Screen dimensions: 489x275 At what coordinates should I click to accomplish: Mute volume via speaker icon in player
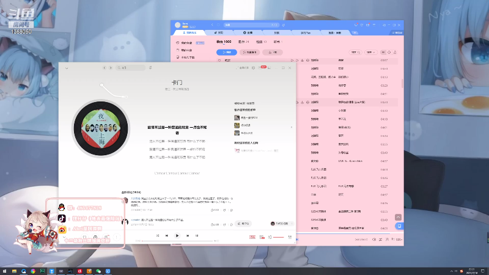270,237
